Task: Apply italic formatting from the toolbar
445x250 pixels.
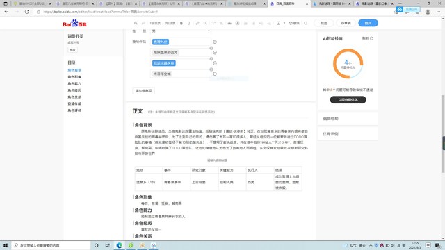Action: tap(189, 23)
